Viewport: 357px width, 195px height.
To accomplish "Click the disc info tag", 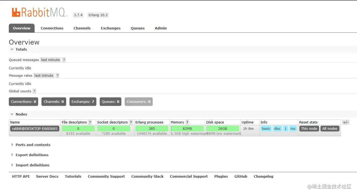I will (x=278, y=129).
